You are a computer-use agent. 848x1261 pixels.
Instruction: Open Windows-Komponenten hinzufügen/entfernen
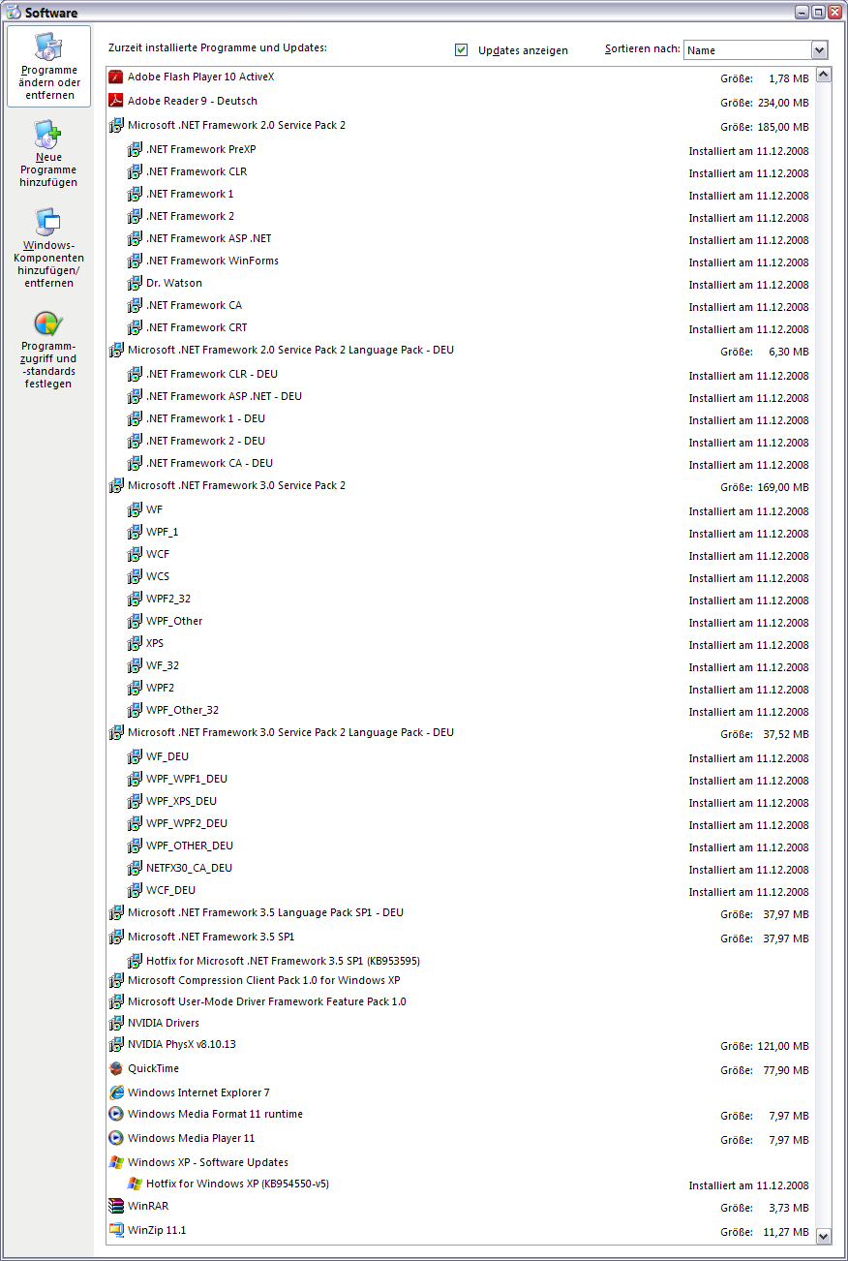[x=48, y=248]
